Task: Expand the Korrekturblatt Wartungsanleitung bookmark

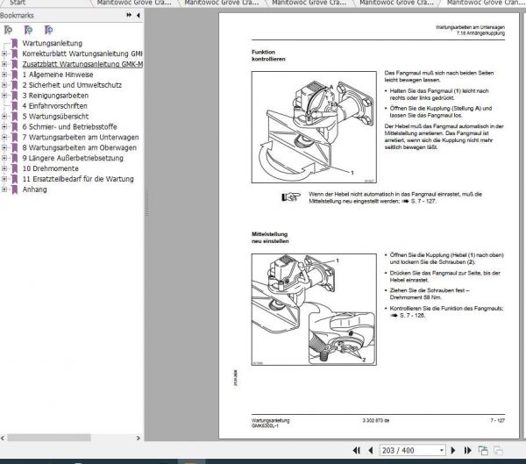Action: click(x=4, y=54)
